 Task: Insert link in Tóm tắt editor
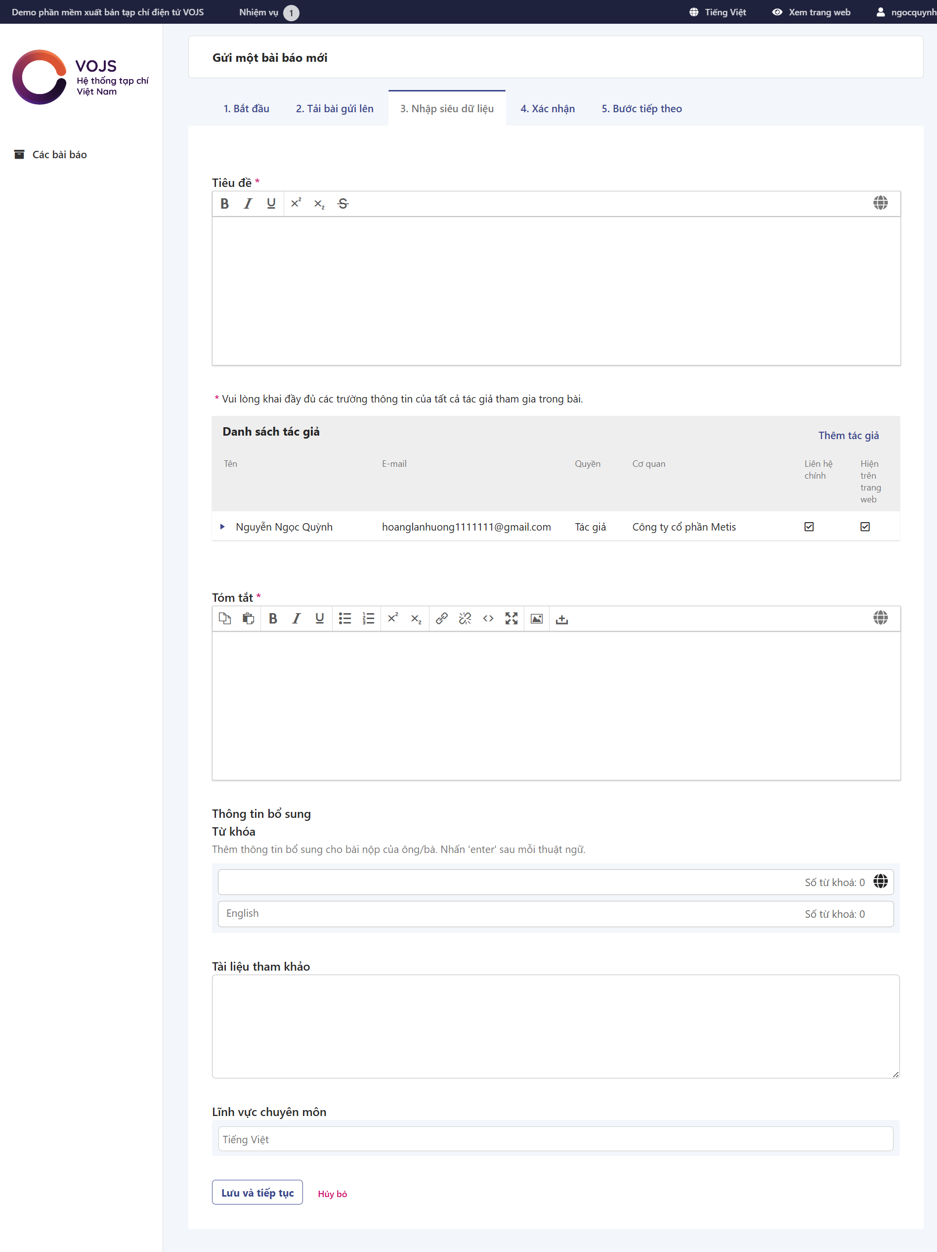point(441,619)
